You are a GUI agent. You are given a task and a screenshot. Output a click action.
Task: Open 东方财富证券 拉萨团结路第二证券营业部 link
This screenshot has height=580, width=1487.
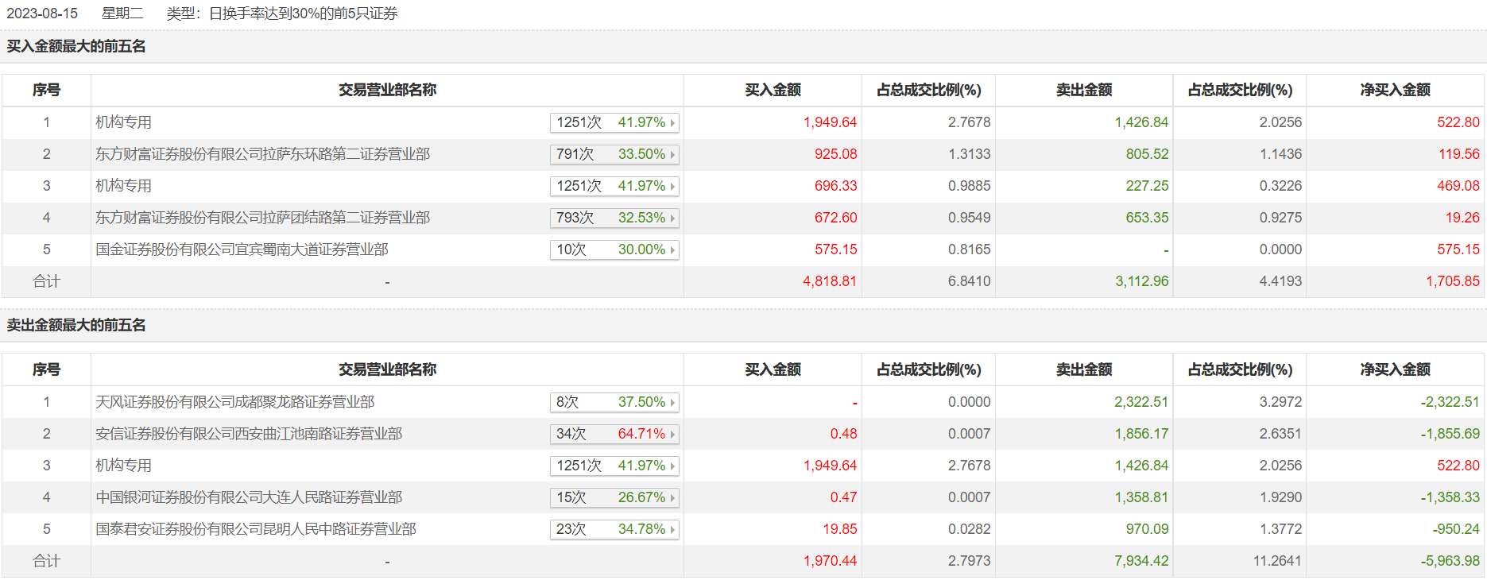(263, 218)
